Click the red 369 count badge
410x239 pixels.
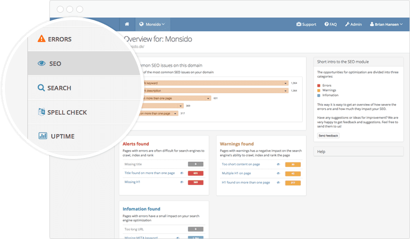click(x=196, y=182)
